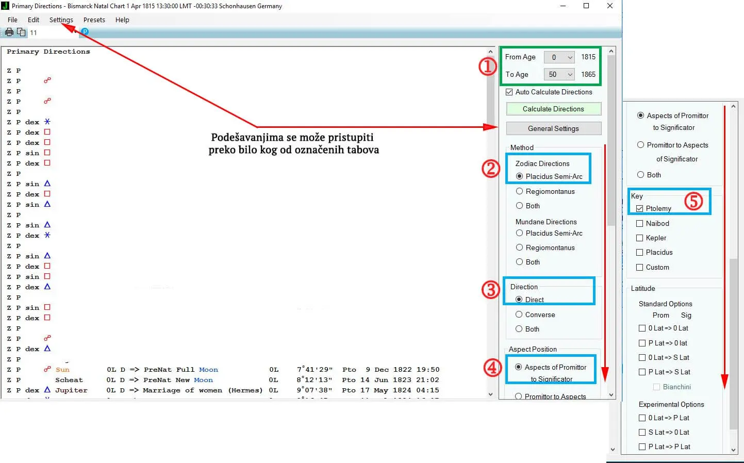
Task: Click the settings panel scroll-up arrow
Action: point(611,52)
